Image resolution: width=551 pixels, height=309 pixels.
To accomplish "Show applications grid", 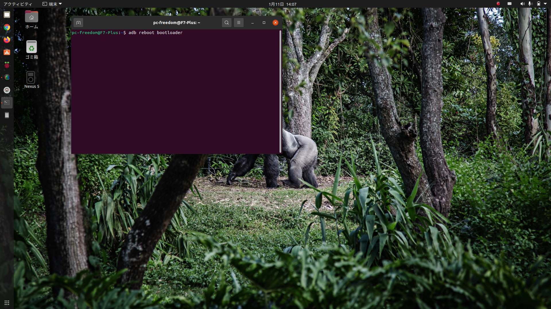I will 7,303.
